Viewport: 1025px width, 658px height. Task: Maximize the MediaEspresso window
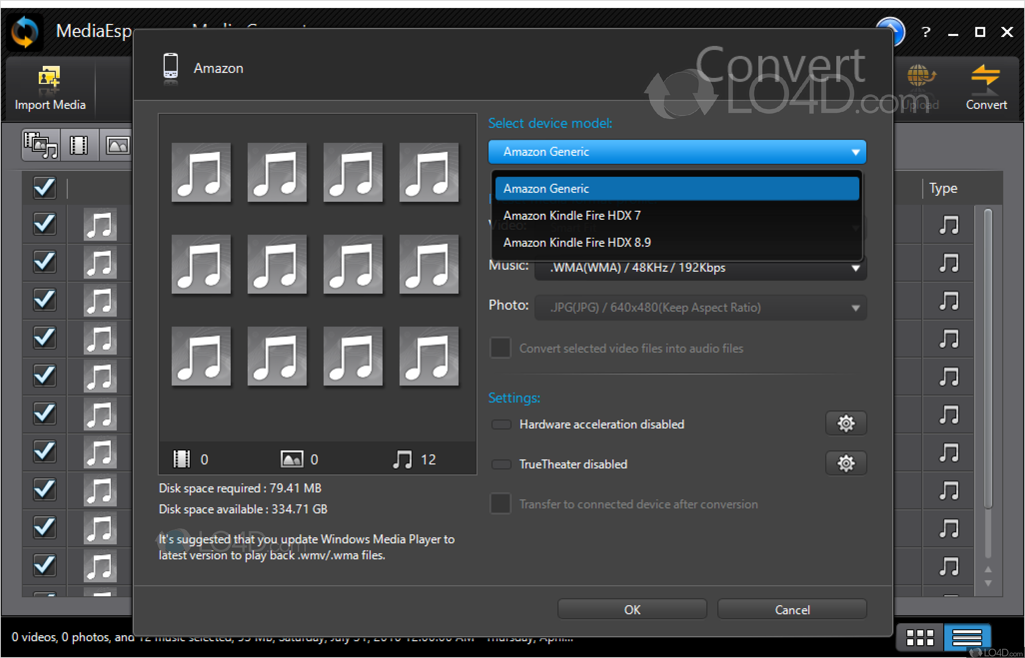[980, 32]
